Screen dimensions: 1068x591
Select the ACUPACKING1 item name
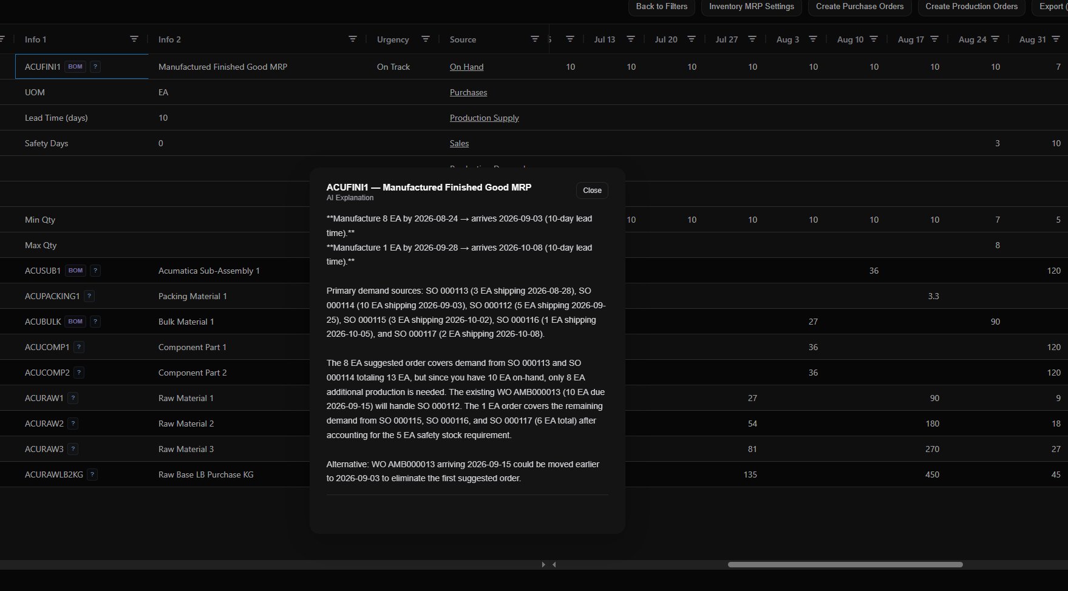tap(52, 296)
